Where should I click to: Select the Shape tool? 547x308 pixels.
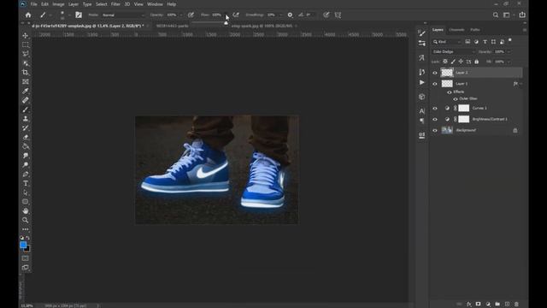(x=26, y=202)
